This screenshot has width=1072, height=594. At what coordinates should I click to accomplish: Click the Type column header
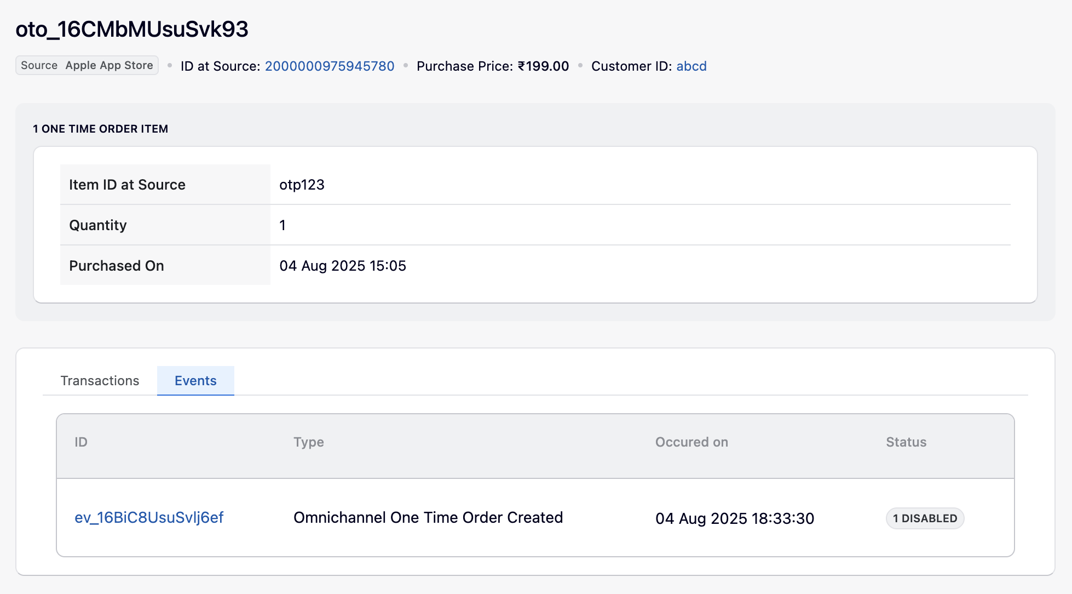pos(308,442)
